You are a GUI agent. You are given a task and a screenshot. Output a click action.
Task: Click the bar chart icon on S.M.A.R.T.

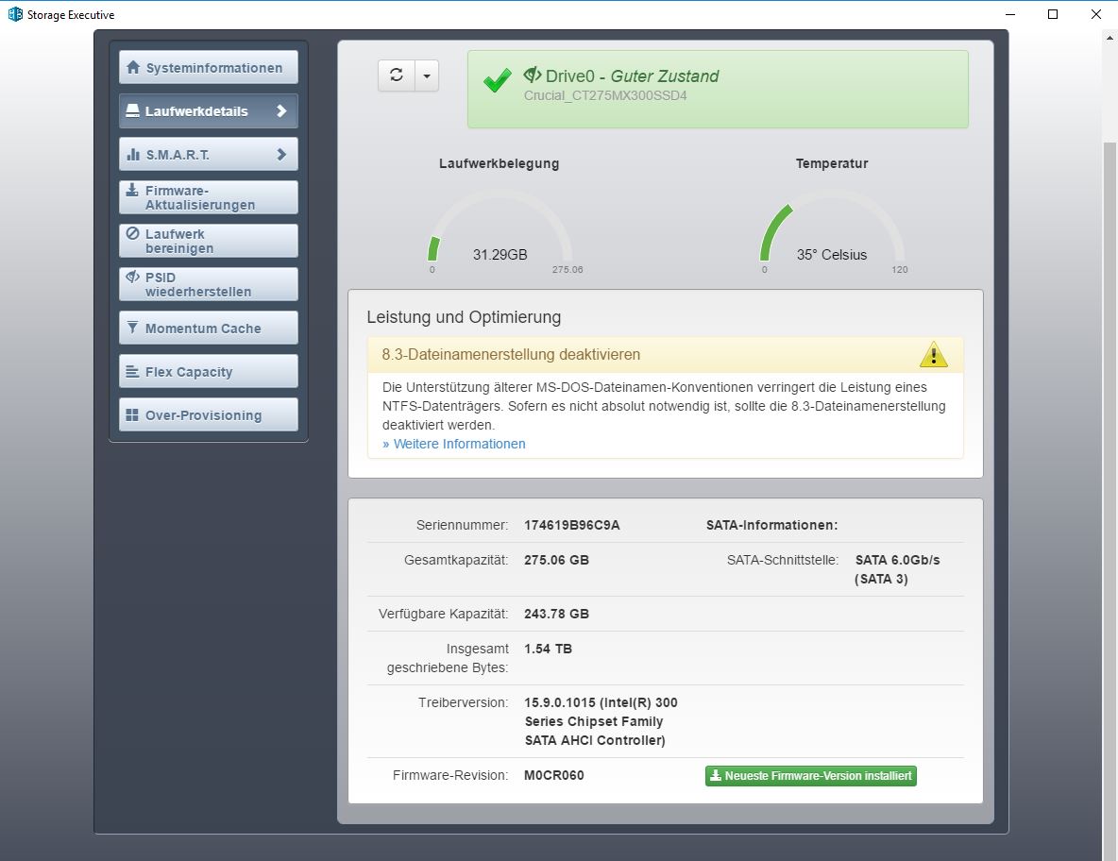click(132, 154)
